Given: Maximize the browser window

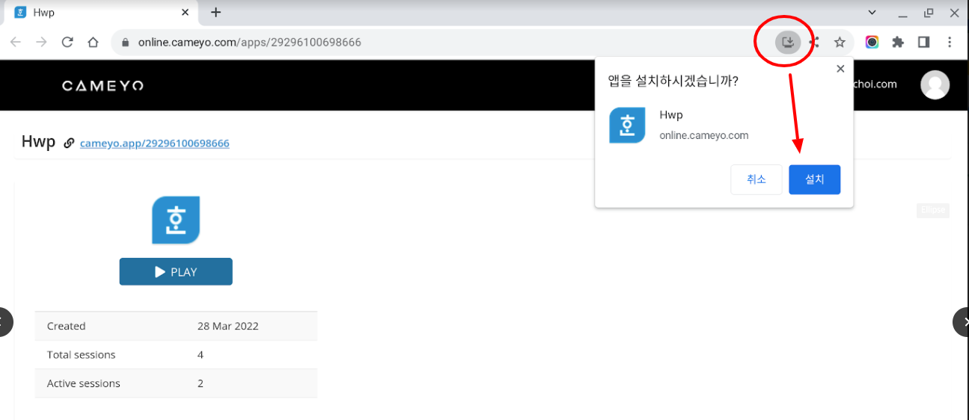Looking at the screenshot, I should (x=929, y=13).
